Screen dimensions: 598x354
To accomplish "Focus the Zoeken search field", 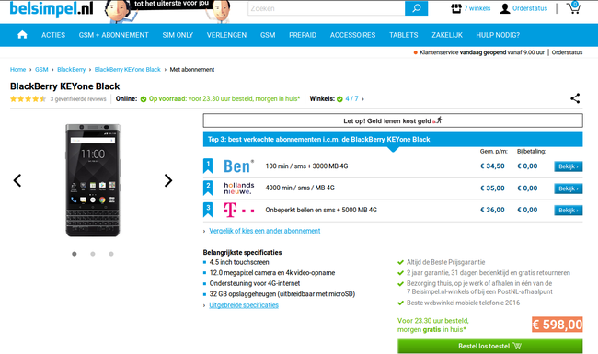I will [x=326, y=8].
